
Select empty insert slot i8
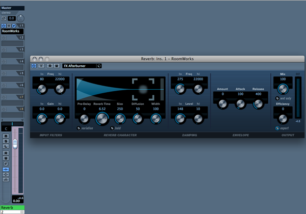pyautogui.click(x=12, y=115)
